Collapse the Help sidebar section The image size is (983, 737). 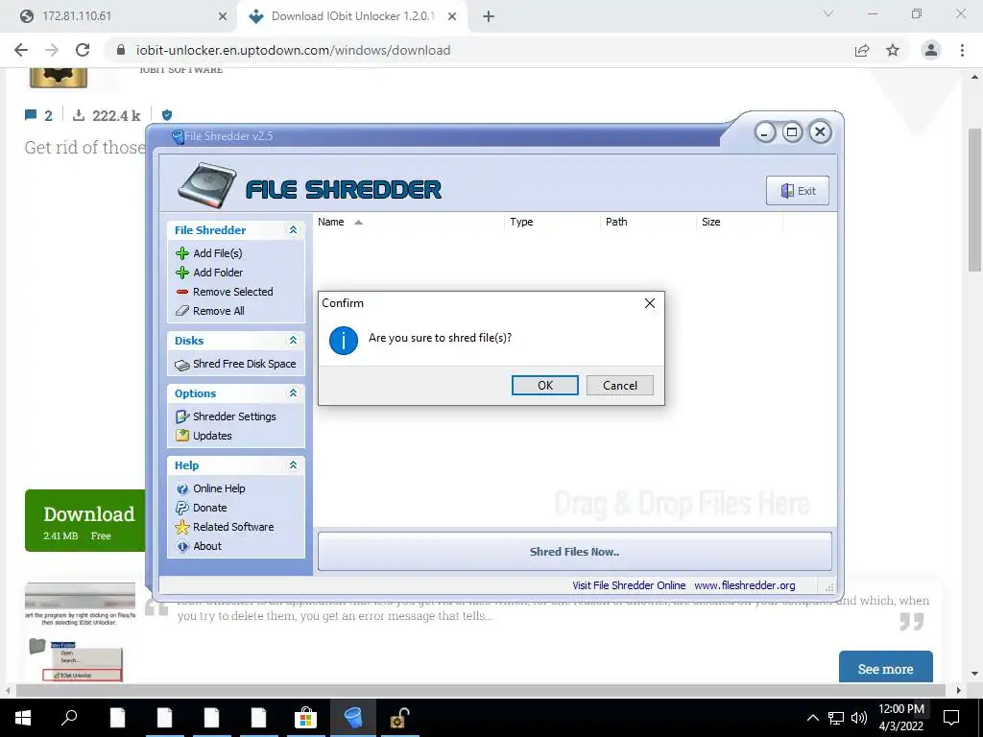[293, 465]
